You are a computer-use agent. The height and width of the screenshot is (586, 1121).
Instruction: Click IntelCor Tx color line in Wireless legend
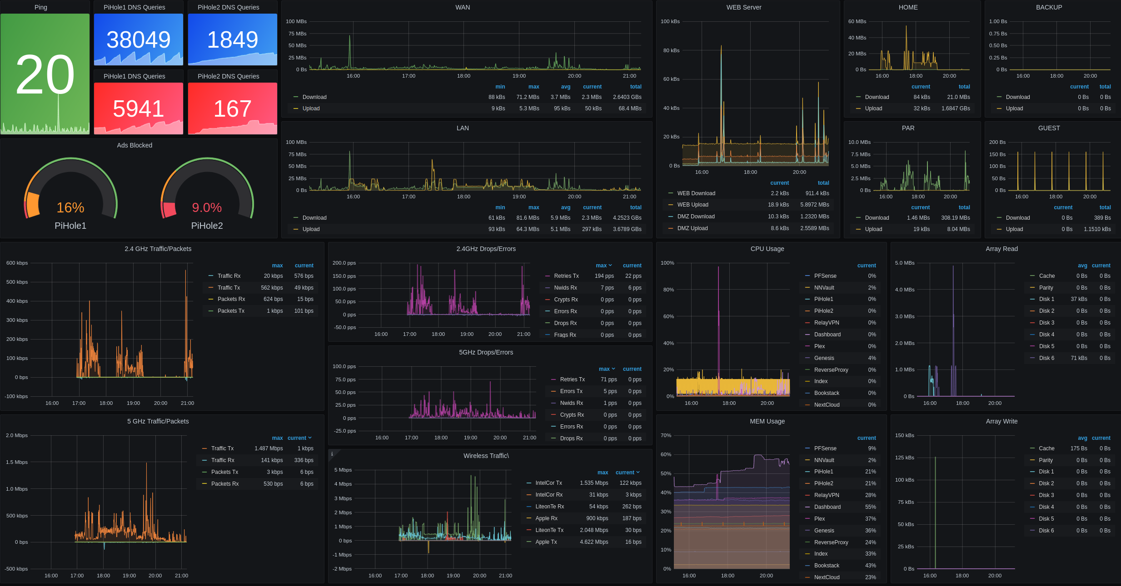[x=529, y=483]
